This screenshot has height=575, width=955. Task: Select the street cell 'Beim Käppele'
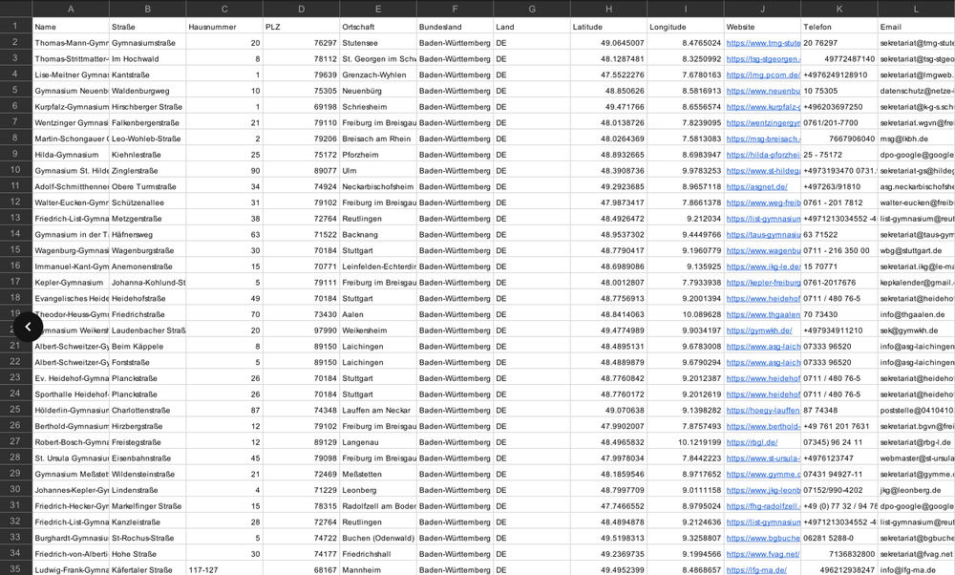tap(147, 346)
